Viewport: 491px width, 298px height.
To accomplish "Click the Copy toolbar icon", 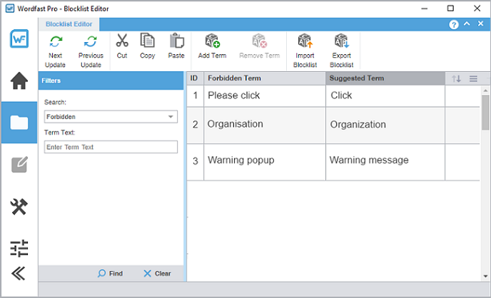I will click(x=147, y=42).
